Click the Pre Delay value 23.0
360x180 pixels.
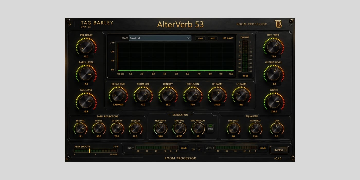(x=86, y=56)
